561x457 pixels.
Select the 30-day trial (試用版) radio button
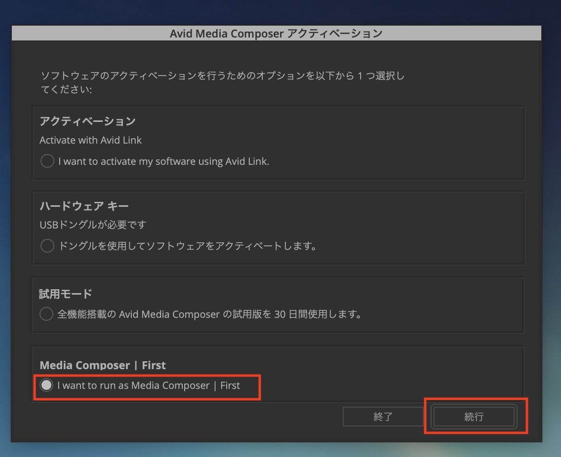pos(46,314)
